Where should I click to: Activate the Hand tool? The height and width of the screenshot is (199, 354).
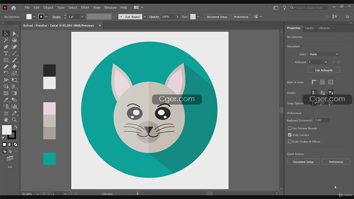coord(6,119)
